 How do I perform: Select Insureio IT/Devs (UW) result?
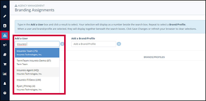click(x=37, y=80)
